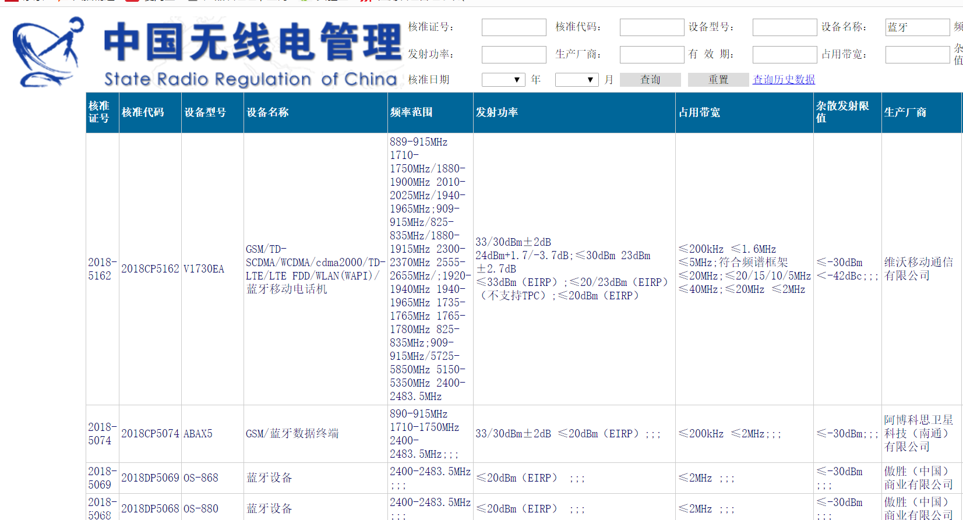
Task: Select the OS-868 model cell
Action: pos(213,478)
